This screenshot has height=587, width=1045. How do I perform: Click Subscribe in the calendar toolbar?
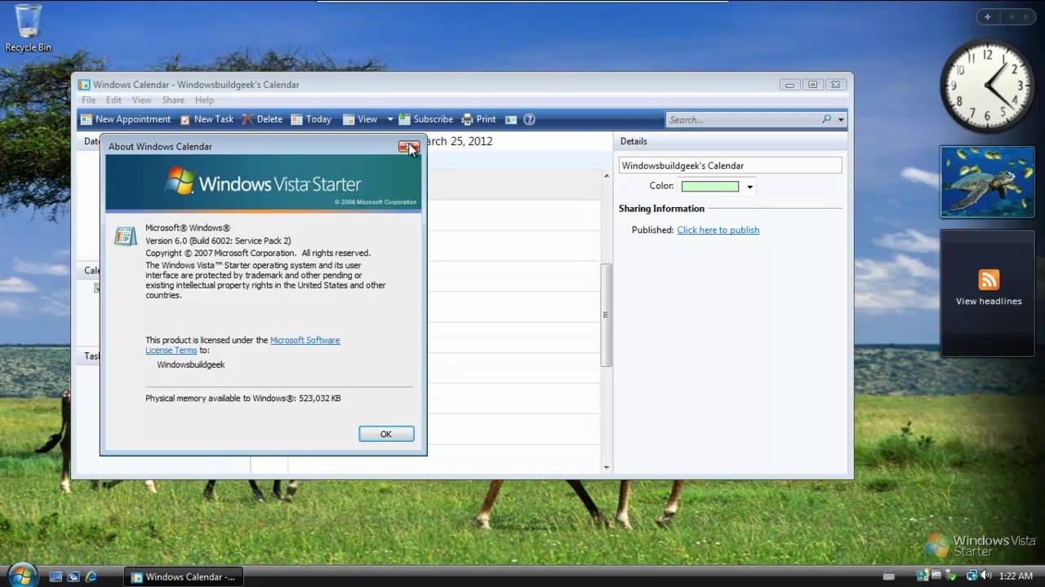tap(425, 119)
